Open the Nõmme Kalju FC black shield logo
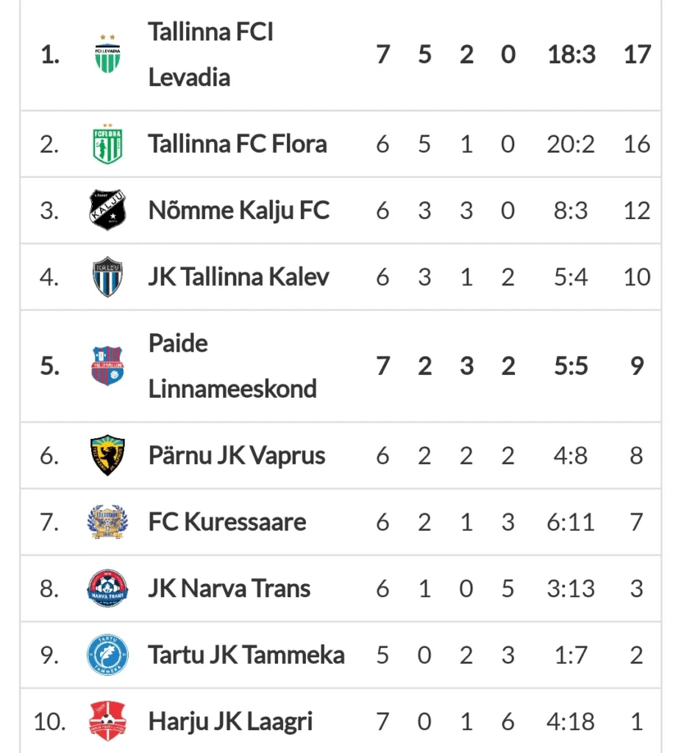This screenshot has width=684, height=753. 107,210
